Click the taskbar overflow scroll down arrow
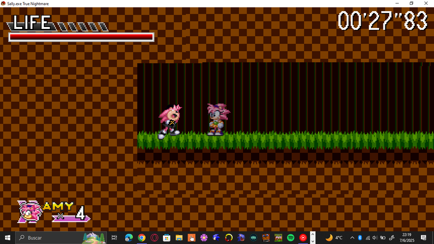434x244 pixels. click(x=313, y=241)
